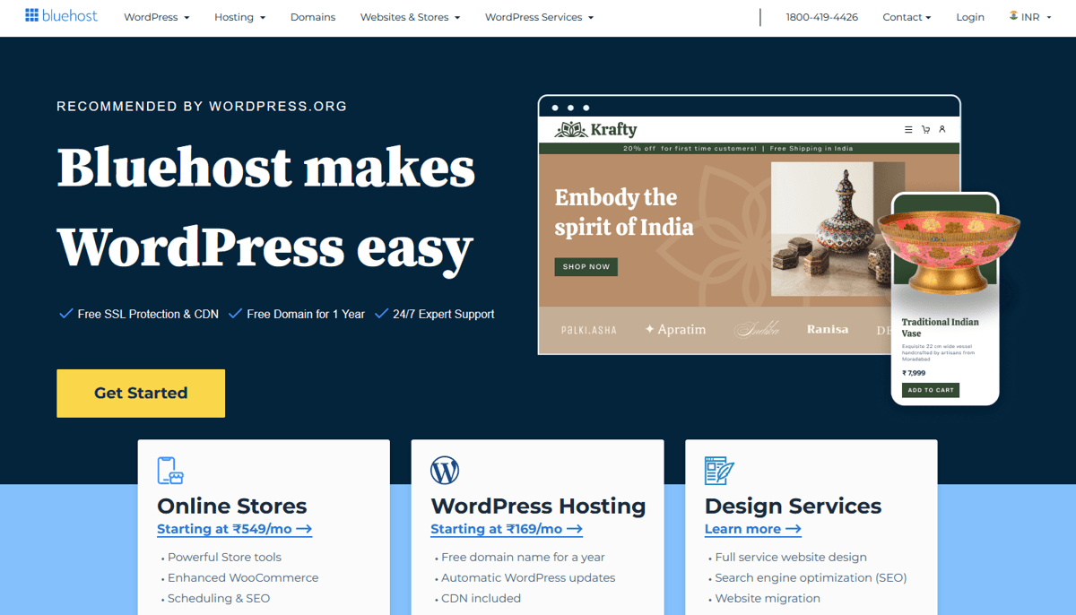Click '24/7 Expert Support' text
This screenshot has height=615, width=1076.
coord(444,314)
